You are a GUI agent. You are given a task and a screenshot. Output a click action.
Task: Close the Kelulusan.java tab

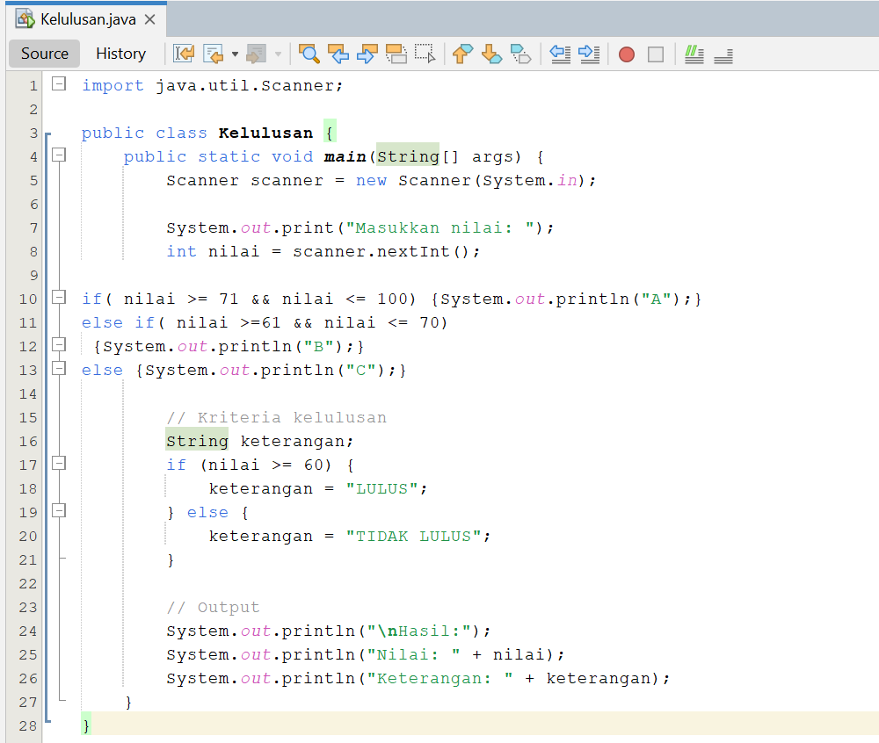tap(149, 19)
